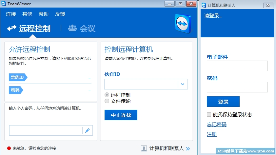Click the meeting people icon

point(72,28)
